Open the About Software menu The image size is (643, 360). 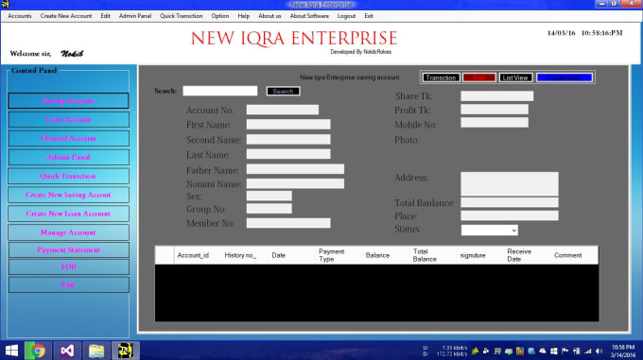[309, 16]
